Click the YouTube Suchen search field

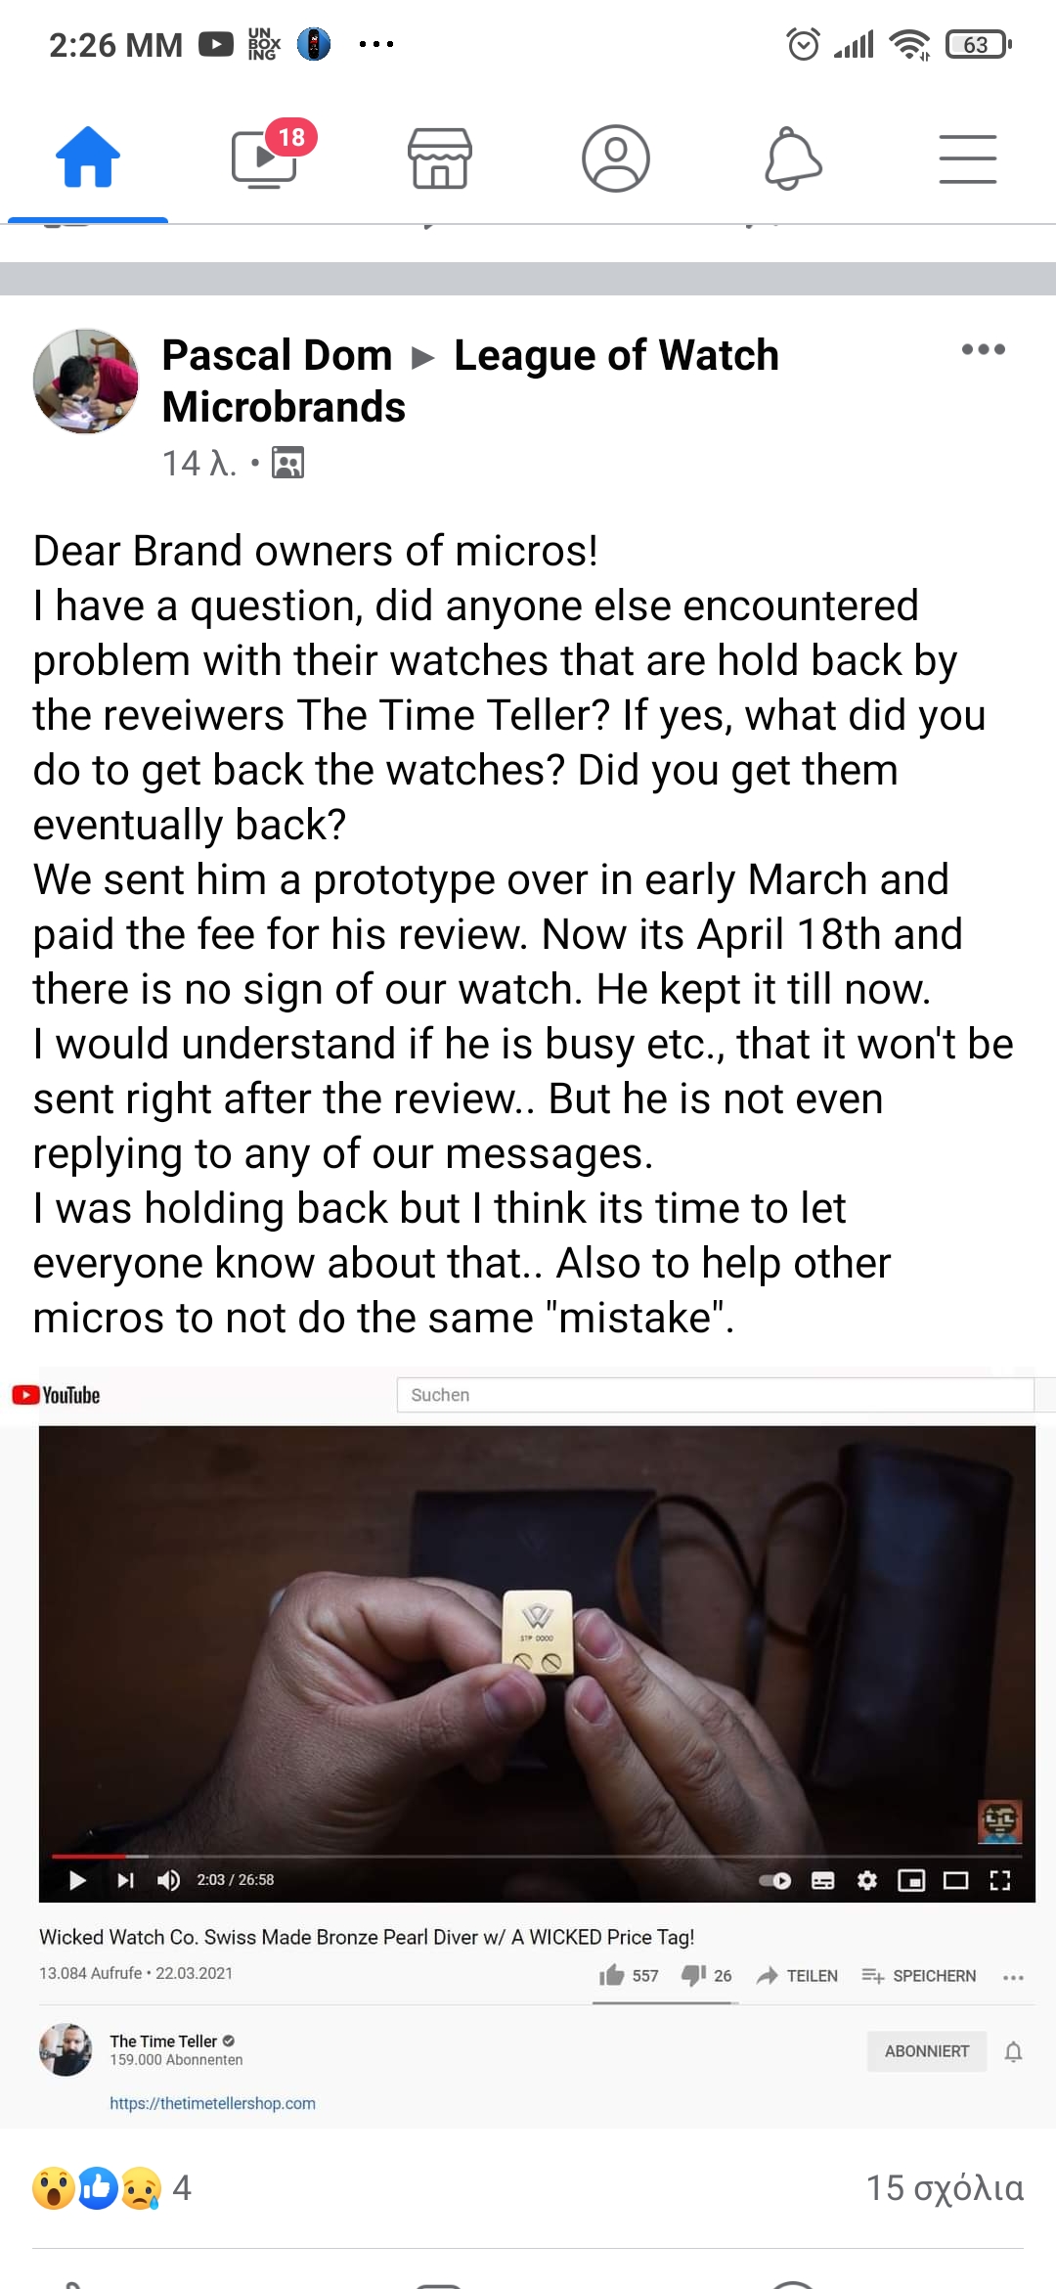click(715, 1395)
